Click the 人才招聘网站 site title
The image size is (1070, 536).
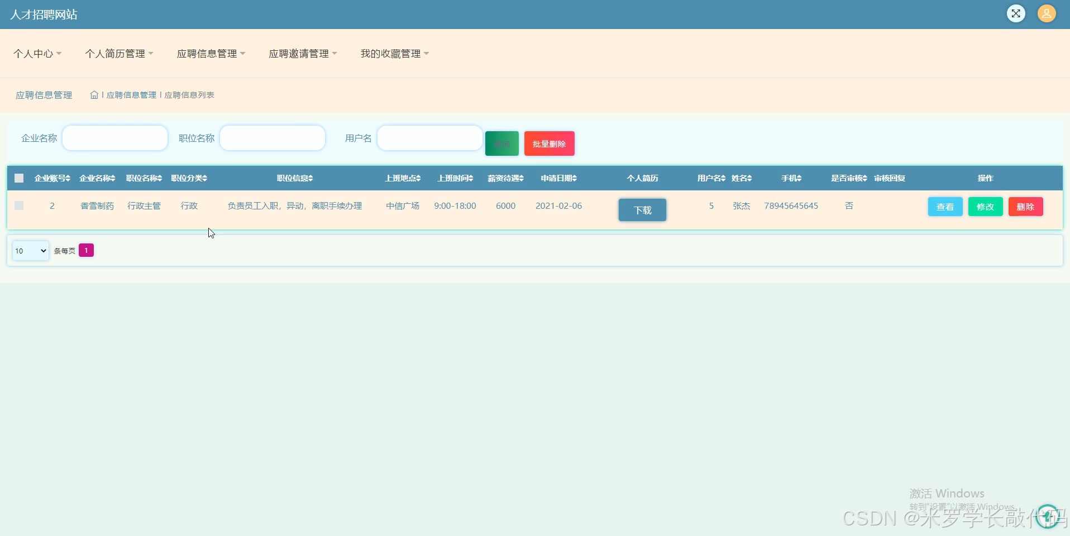[44, 15]
